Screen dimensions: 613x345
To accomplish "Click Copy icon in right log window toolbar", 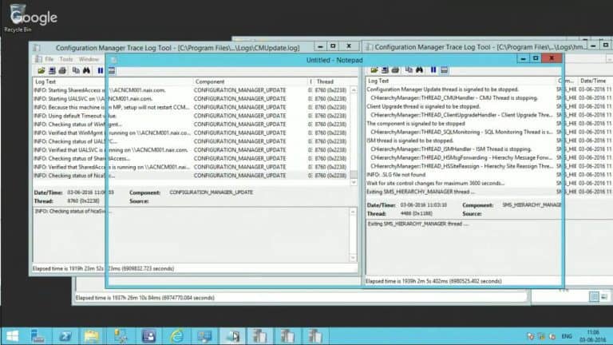I will click(409, 70).
